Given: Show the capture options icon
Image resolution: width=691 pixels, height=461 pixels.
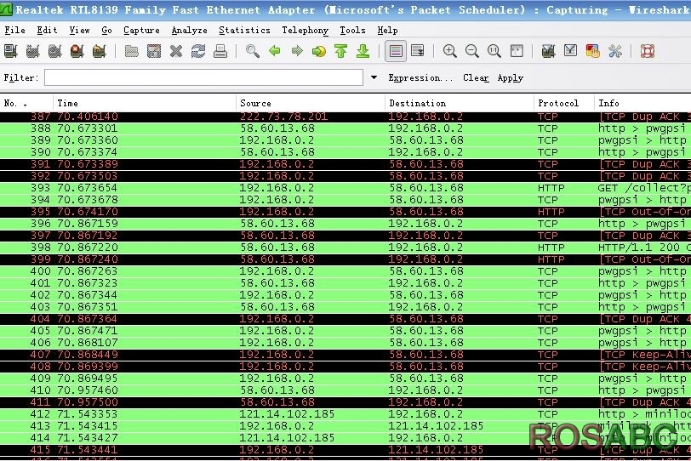Looking at the screenshot, I should pos(32,51).
